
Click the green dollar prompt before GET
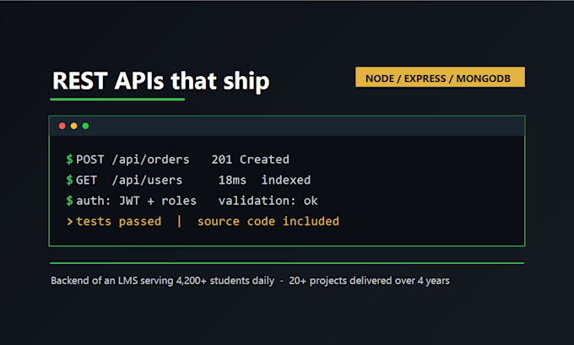(x=69, y=180)
